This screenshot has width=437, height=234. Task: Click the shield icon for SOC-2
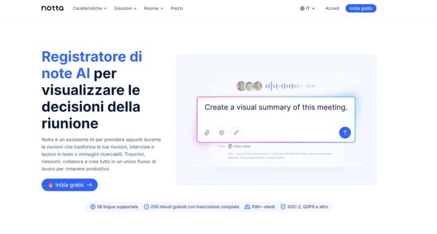(x=283, y=207)
